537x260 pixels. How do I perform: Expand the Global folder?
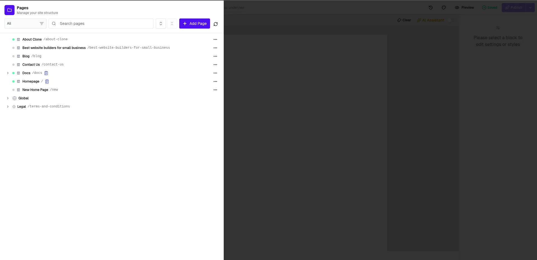pos(8,98)
